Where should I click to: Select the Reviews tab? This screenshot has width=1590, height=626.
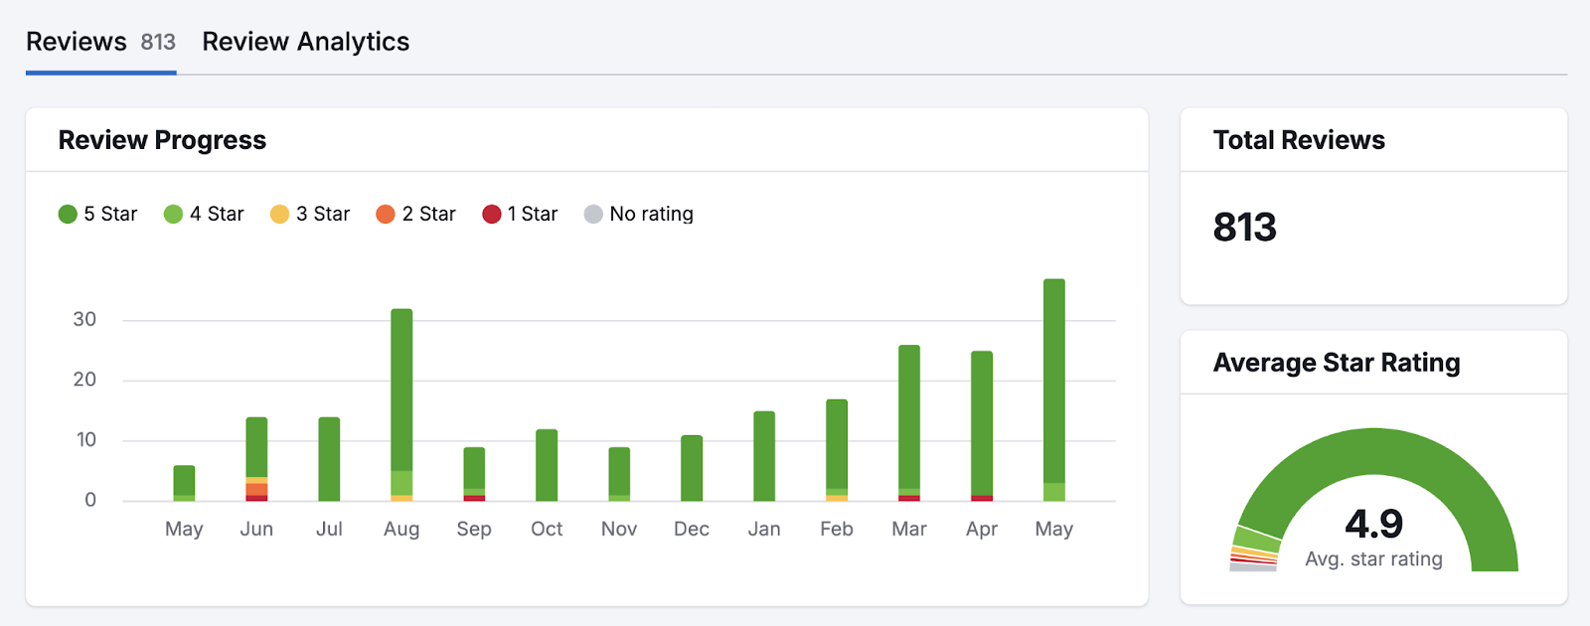coord(99,42)
